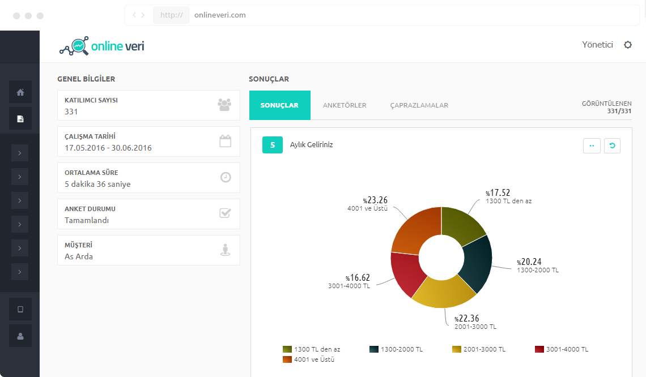Open the user profile icon in sidebar
Image resolution: width=646 pixels, height=377 pixels.
pyautogui.click(x=20, y=336)
